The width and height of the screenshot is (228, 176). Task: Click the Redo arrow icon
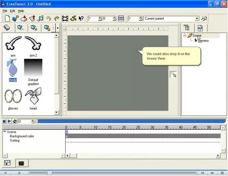(56, 19)
